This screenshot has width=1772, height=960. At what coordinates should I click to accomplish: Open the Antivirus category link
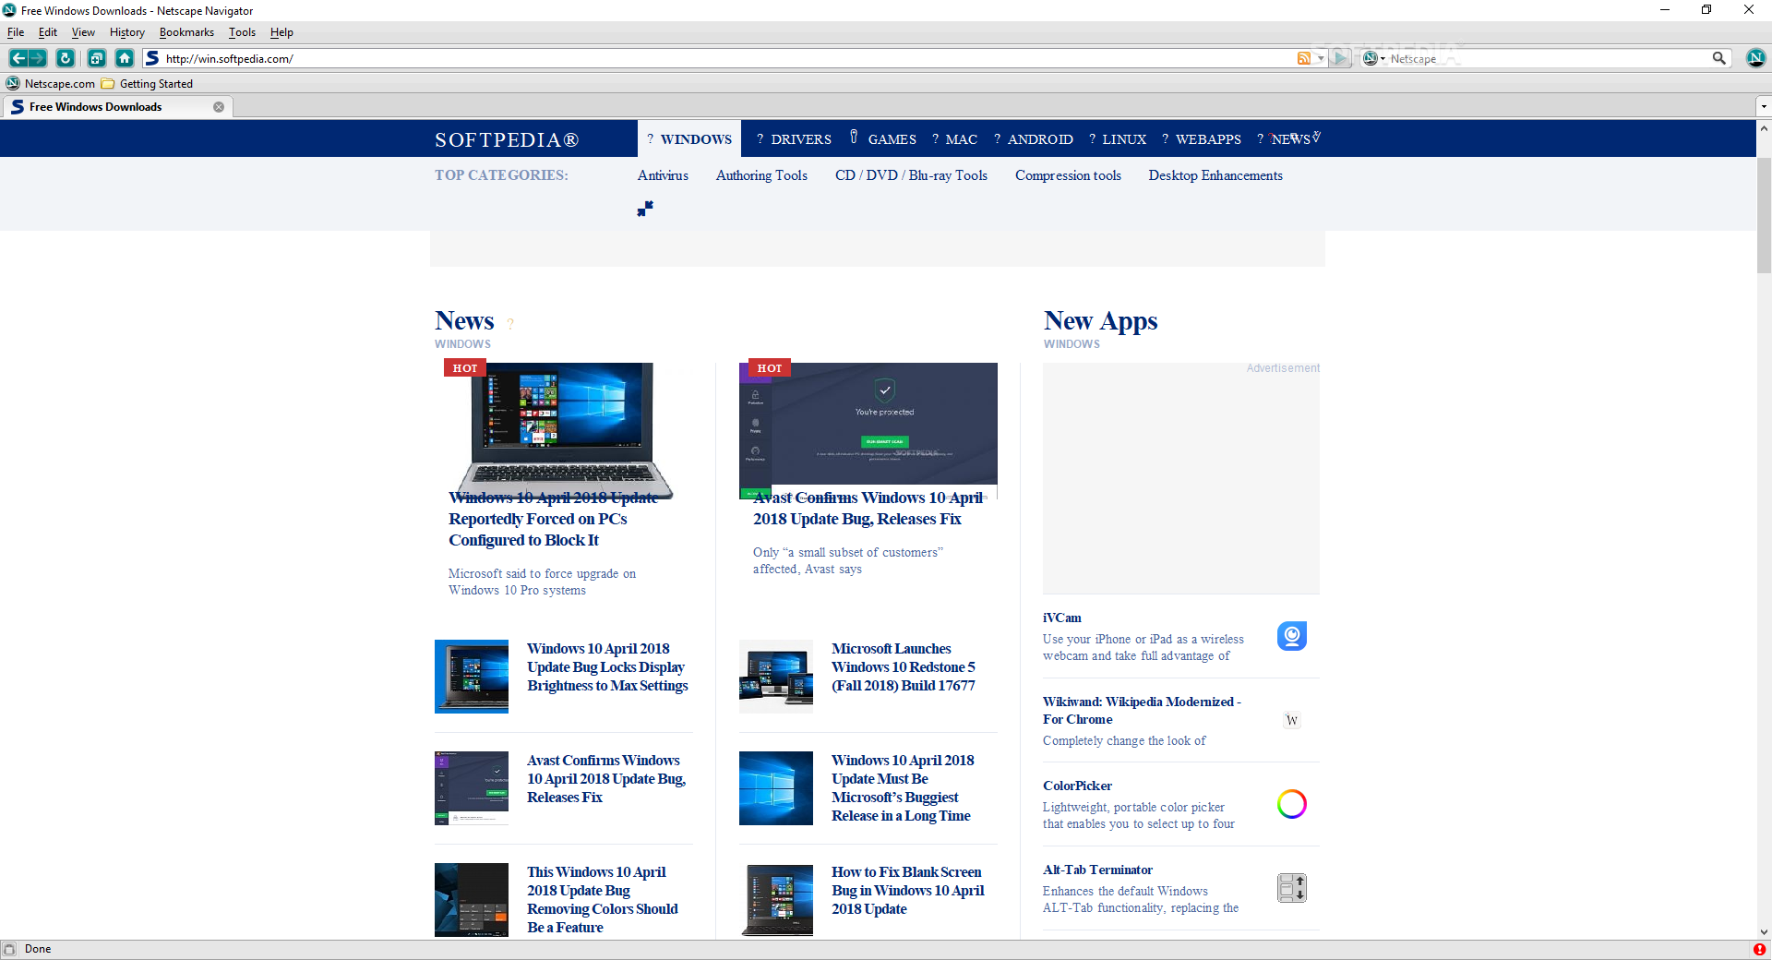click(x=663, y=175)
